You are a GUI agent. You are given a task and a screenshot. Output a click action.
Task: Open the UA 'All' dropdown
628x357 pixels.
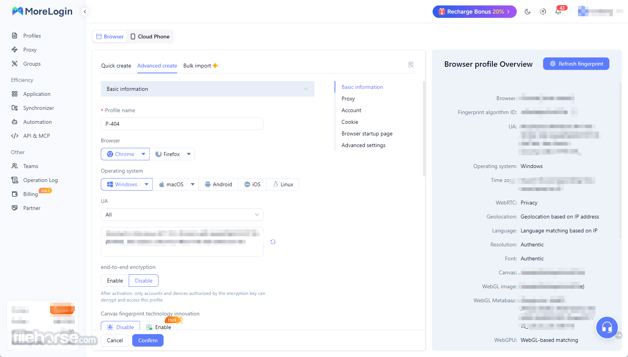point(182,215)
